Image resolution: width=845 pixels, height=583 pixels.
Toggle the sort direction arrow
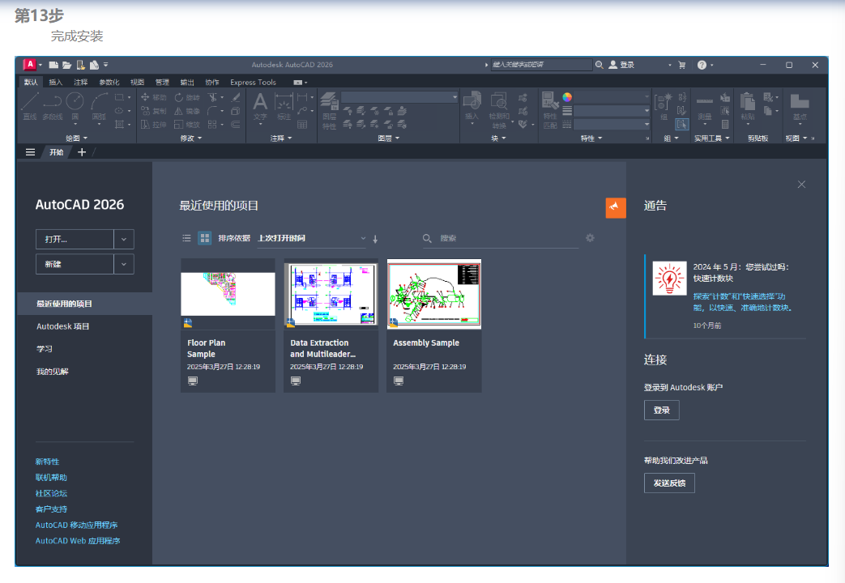[375, 238]
